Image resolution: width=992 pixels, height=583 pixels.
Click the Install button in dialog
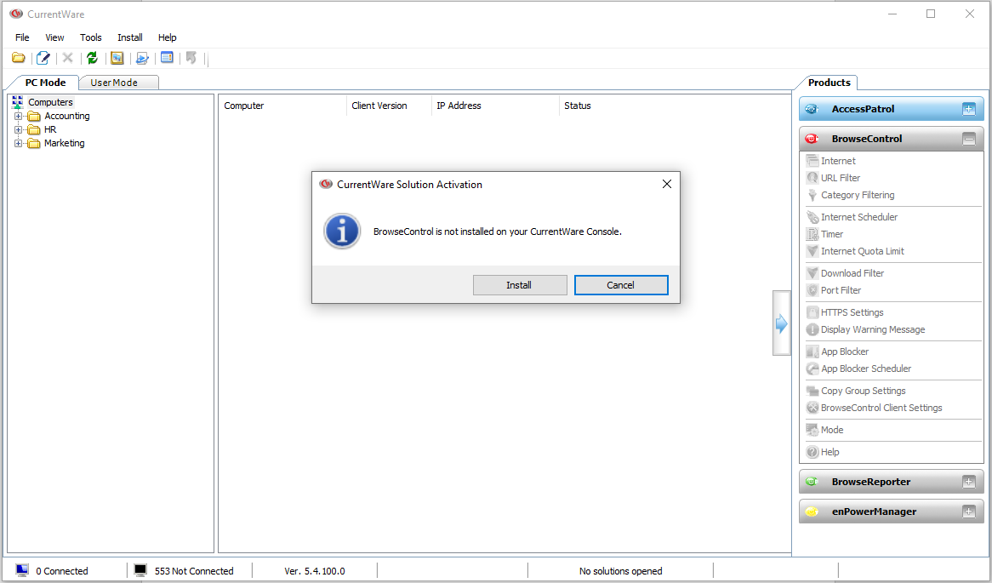coord(520,285)
